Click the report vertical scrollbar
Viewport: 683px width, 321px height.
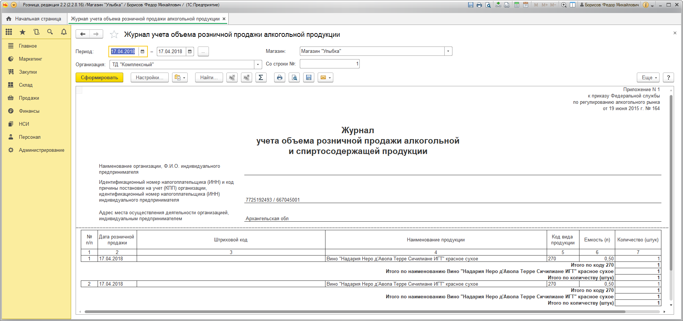[671, 182]
